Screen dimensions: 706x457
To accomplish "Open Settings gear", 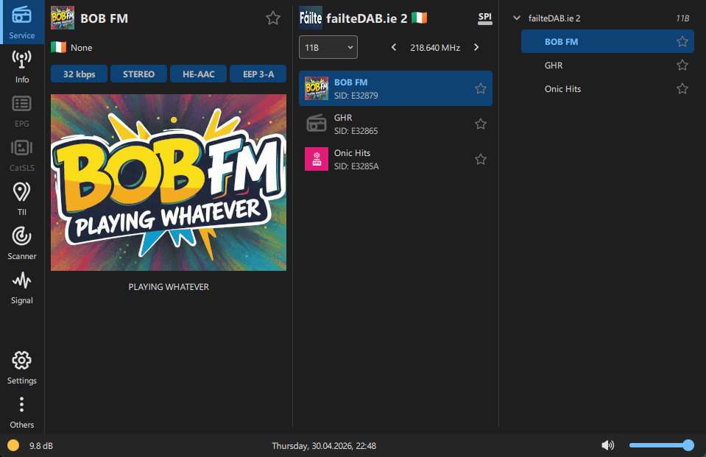I will [x=21, y=367].
